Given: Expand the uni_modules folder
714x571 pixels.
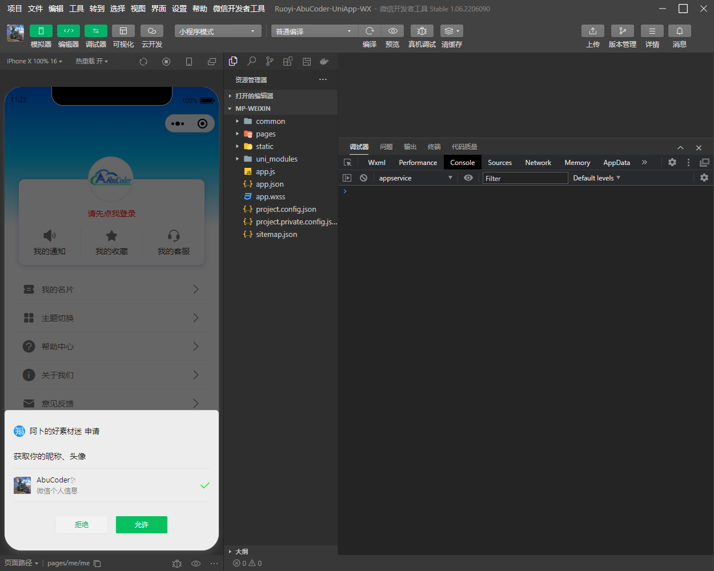Looking at the screenshot, I should (x=280, y=159).
